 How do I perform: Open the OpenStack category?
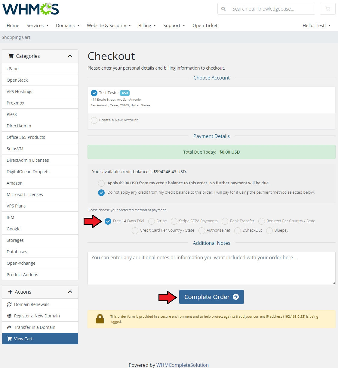pyautogui.click(x=40, y=80)
